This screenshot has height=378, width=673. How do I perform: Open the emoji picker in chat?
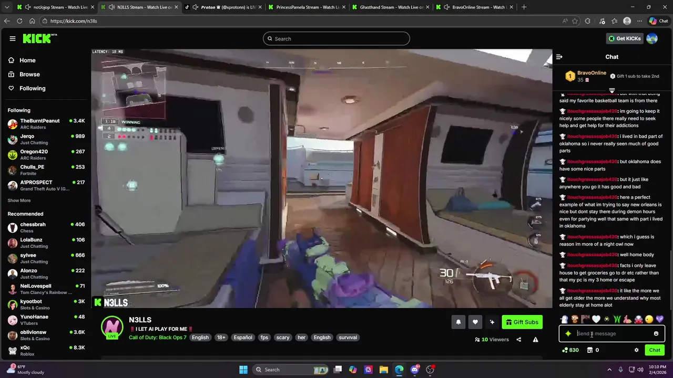pos(656,333)
